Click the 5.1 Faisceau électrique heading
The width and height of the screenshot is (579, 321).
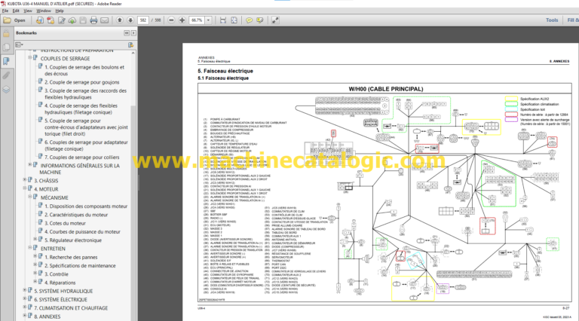223,78
